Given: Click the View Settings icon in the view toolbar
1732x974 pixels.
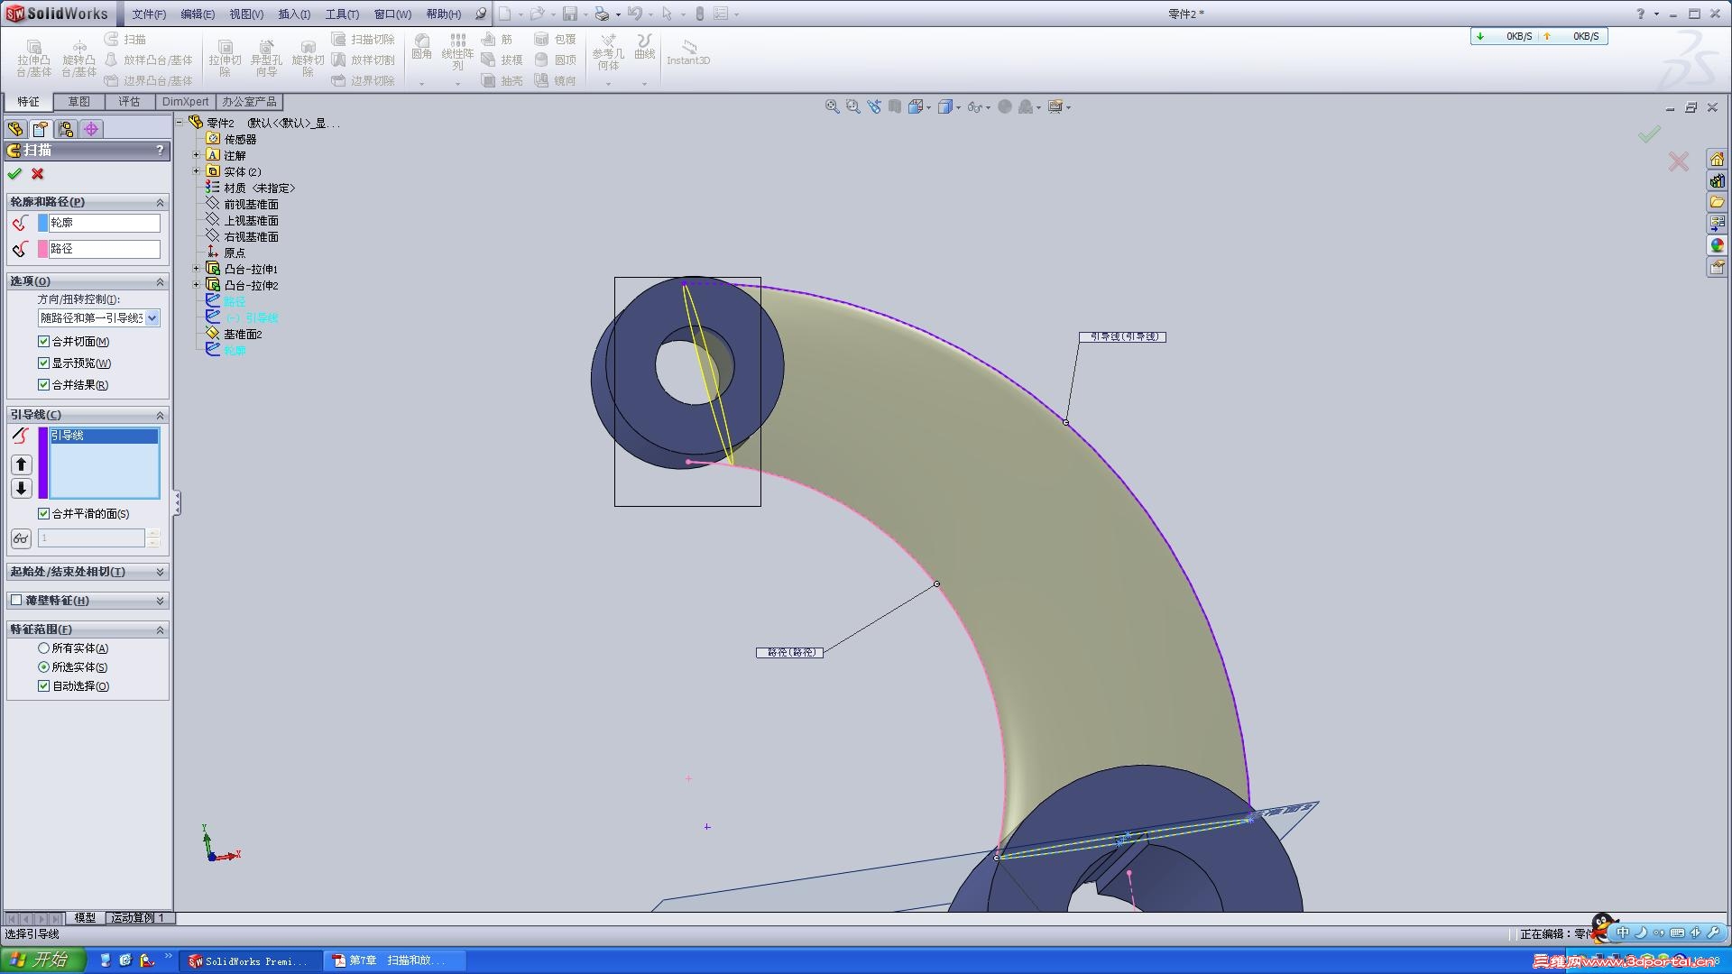Looking at the screenshot, I should tap(1055, 106).
